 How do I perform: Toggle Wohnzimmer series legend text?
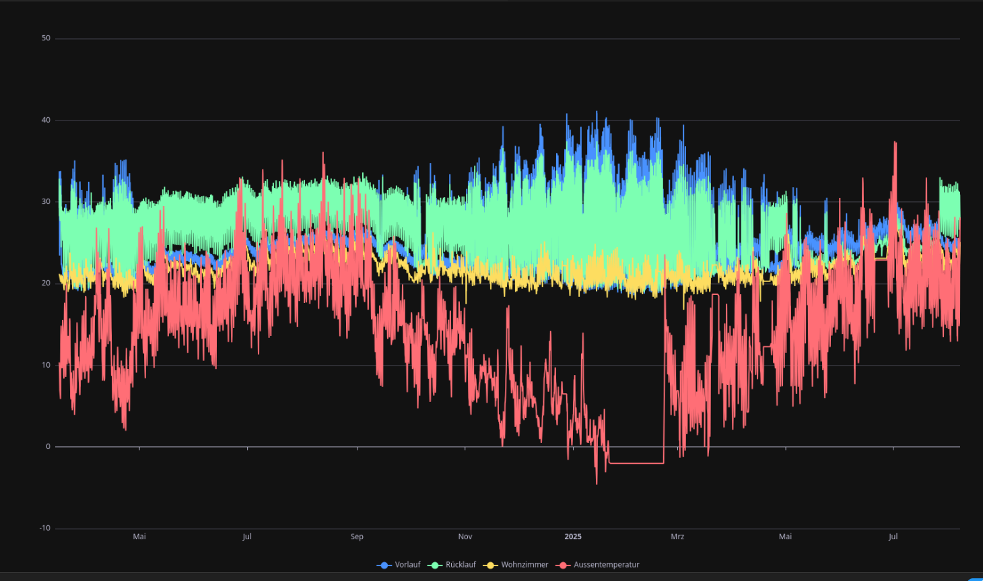524,565
